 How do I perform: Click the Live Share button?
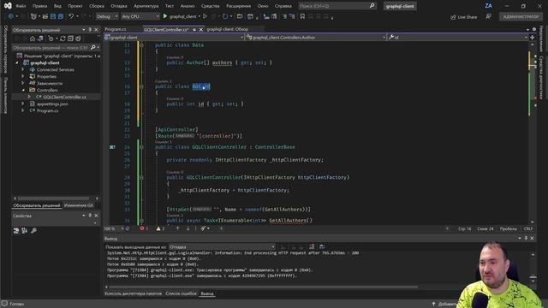pos(464,17)
